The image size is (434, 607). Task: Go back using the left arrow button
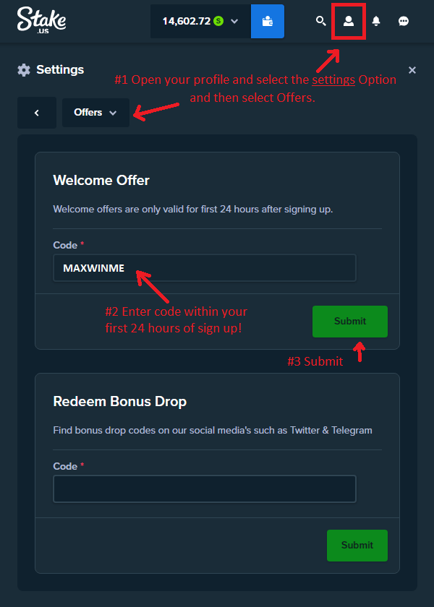point(36,113)
